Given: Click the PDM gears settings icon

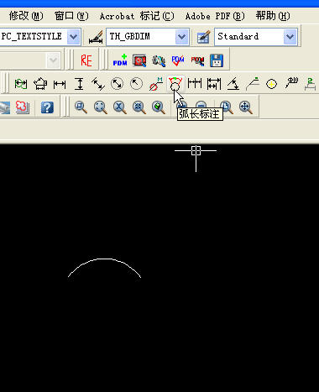Looking at the screenshot, I should click(159, 60).
